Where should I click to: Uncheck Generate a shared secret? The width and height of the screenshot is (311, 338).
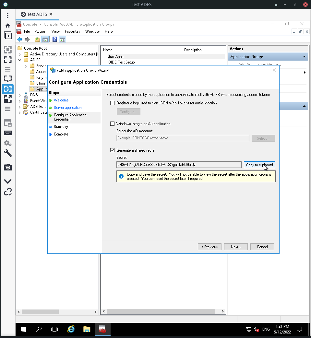tap(112, 150)
